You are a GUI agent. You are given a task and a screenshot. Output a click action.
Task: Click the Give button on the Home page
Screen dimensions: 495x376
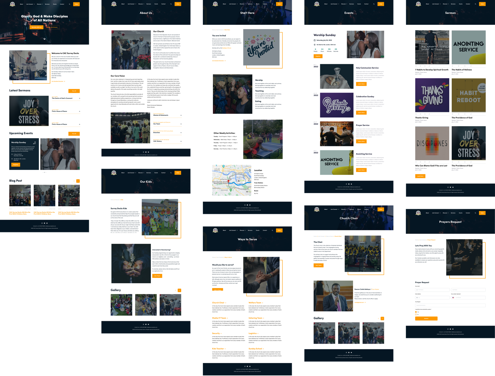coord(76,4)
